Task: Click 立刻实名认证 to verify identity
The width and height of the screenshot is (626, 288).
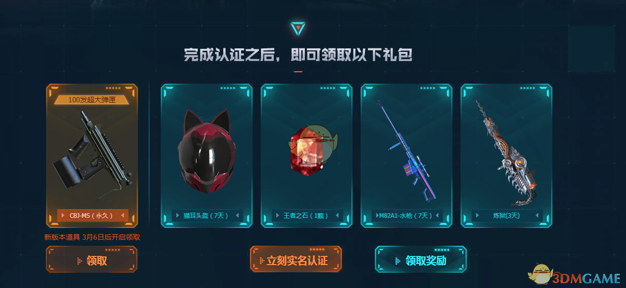Action: coord(296,260)
